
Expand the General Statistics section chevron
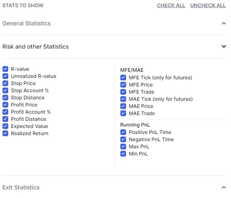pos(224,23)
